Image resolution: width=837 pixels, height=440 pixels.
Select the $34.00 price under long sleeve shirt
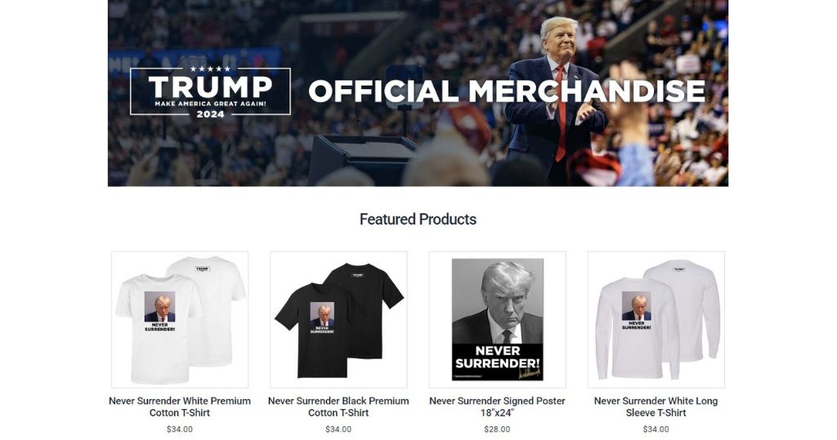click(656, 429)
